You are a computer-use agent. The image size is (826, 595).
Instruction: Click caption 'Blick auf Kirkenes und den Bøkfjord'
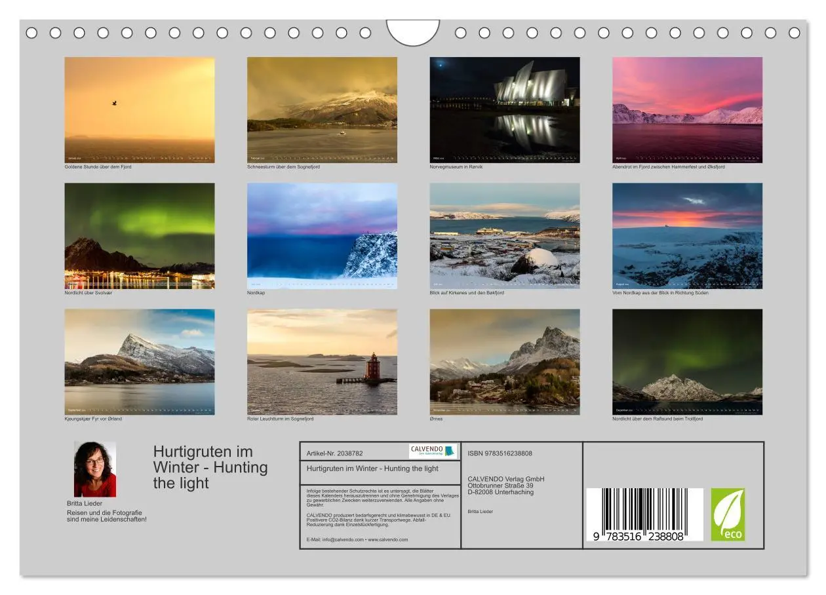pyautogui.click(x=467, y=293)
